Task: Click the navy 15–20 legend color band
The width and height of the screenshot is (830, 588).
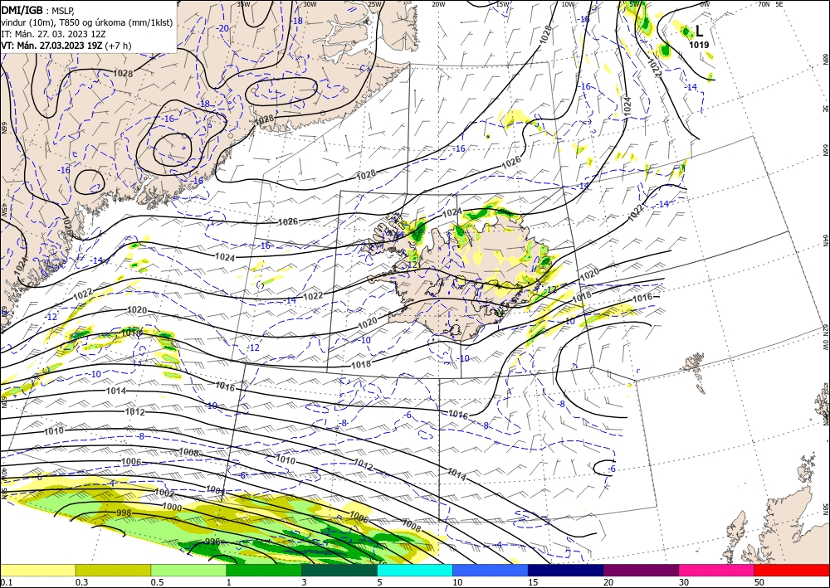Action: pyautogui.click(x=565, y=570)
